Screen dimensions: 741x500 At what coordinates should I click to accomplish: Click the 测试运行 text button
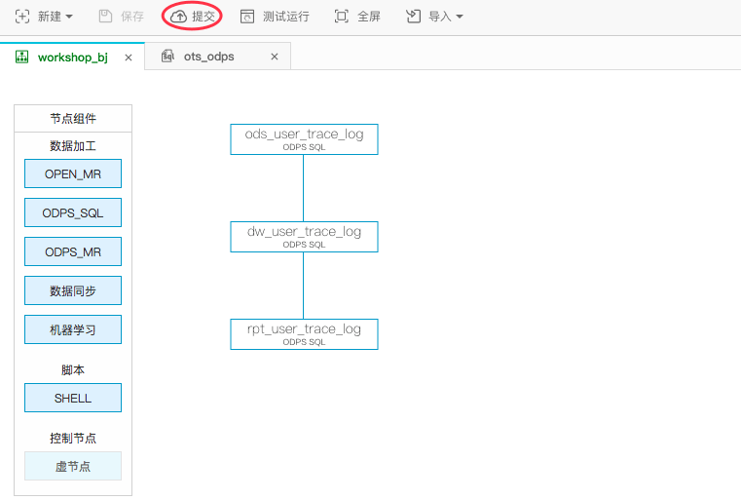[x=286, y=17]
